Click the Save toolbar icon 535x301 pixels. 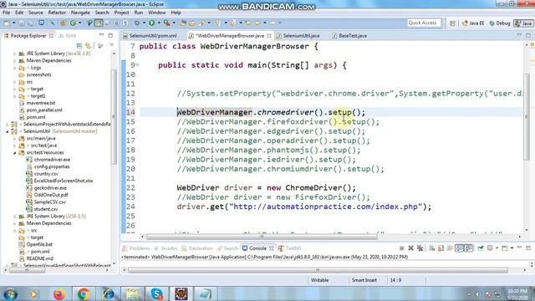pos(22,23)
